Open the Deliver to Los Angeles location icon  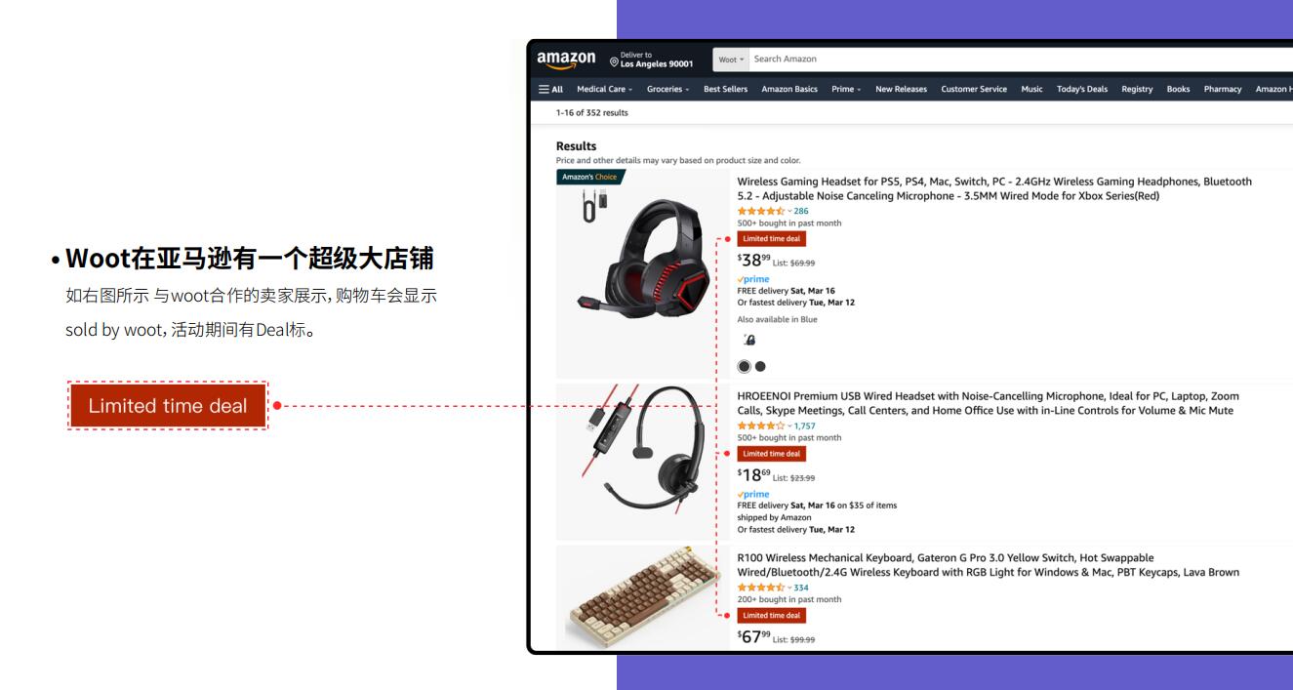tap(615, 63)
